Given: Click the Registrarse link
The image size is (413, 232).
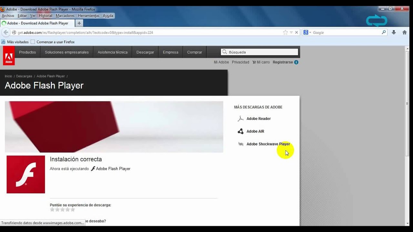Looking at the screenshot, I should (283, 62).
